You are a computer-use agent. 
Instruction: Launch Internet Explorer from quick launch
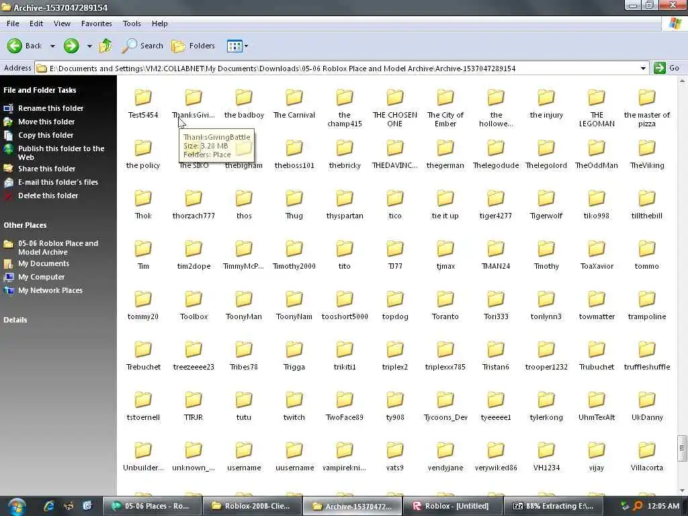pos(48,507)
